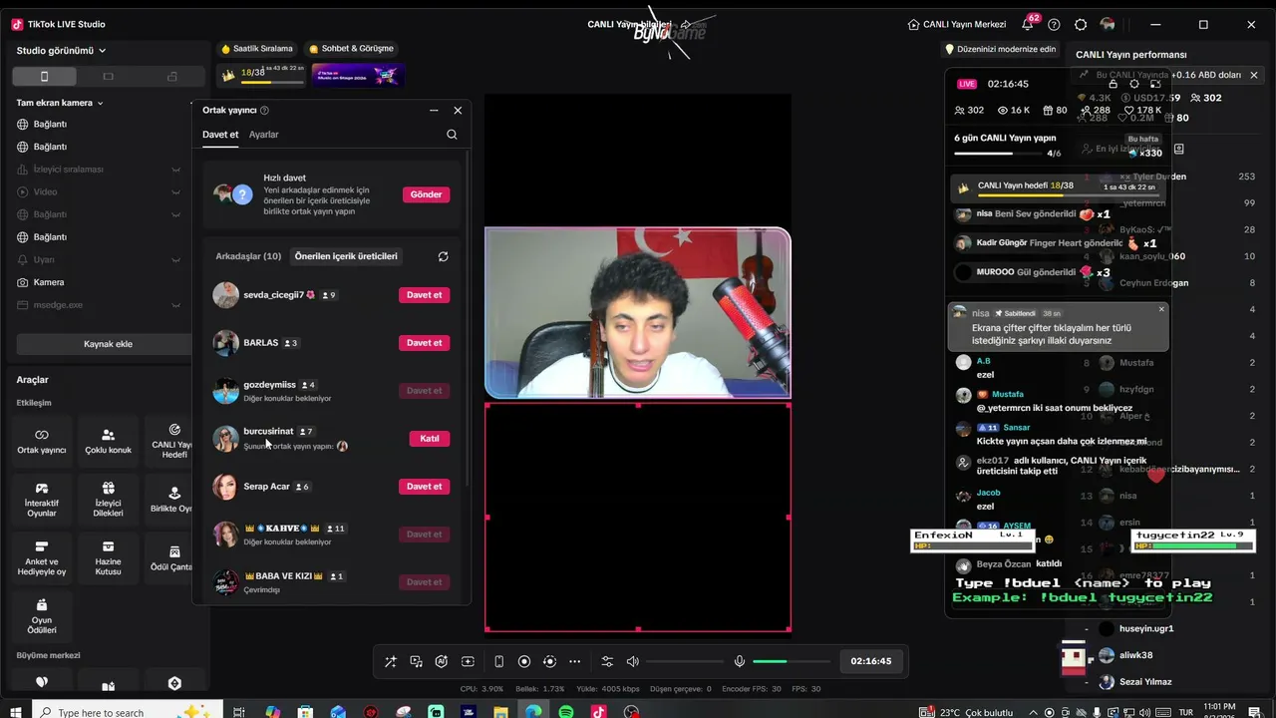This screenshot has height=718, width=1276.
Task: Open the Oyun Ödülleri tool
Action: pyautogui.click(x=42, y=615)
